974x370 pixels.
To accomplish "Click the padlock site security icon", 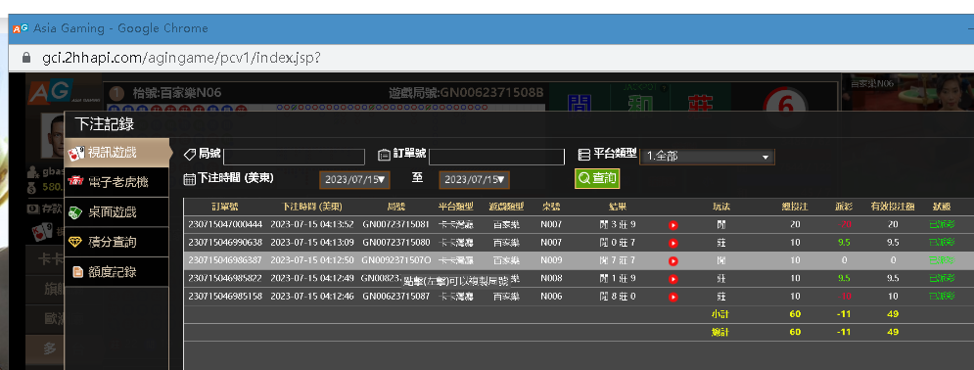I will pyautogui.click(x=26, y=58).
